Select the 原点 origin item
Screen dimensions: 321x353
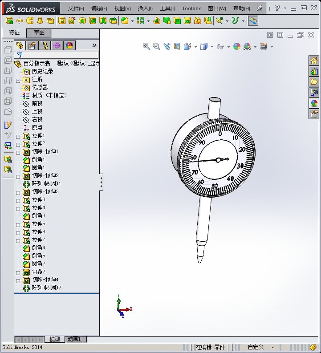tap(33, 127)
